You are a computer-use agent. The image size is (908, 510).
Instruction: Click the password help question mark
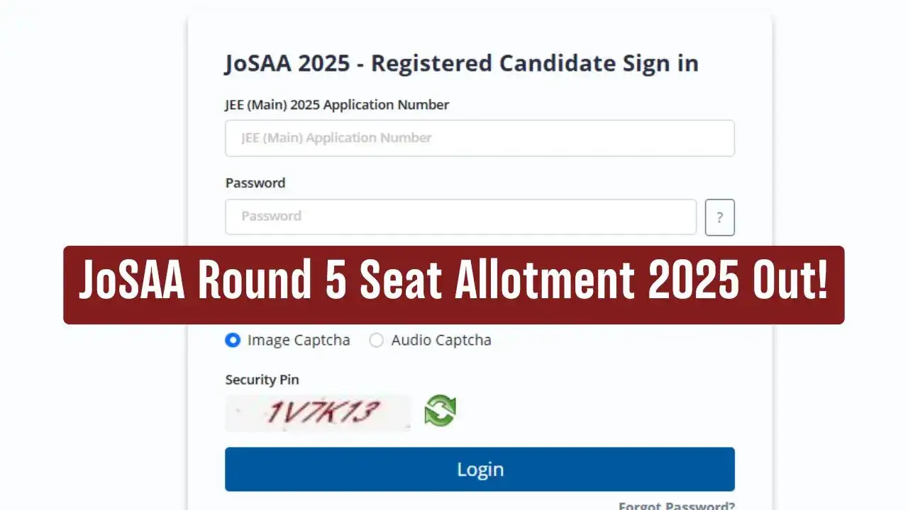click(719, 217)
